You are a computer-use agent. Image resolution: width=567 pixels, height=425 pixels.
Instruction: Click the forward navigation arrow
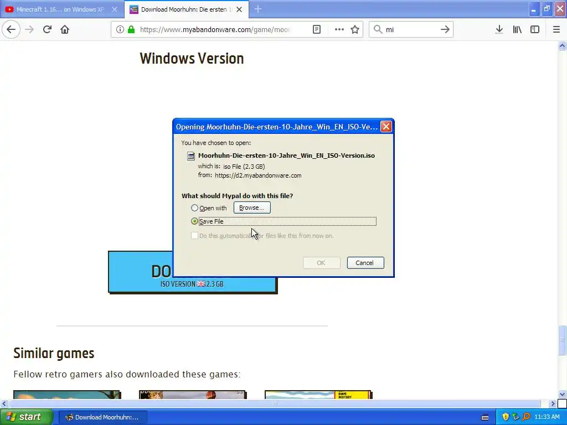pos(29,29)
